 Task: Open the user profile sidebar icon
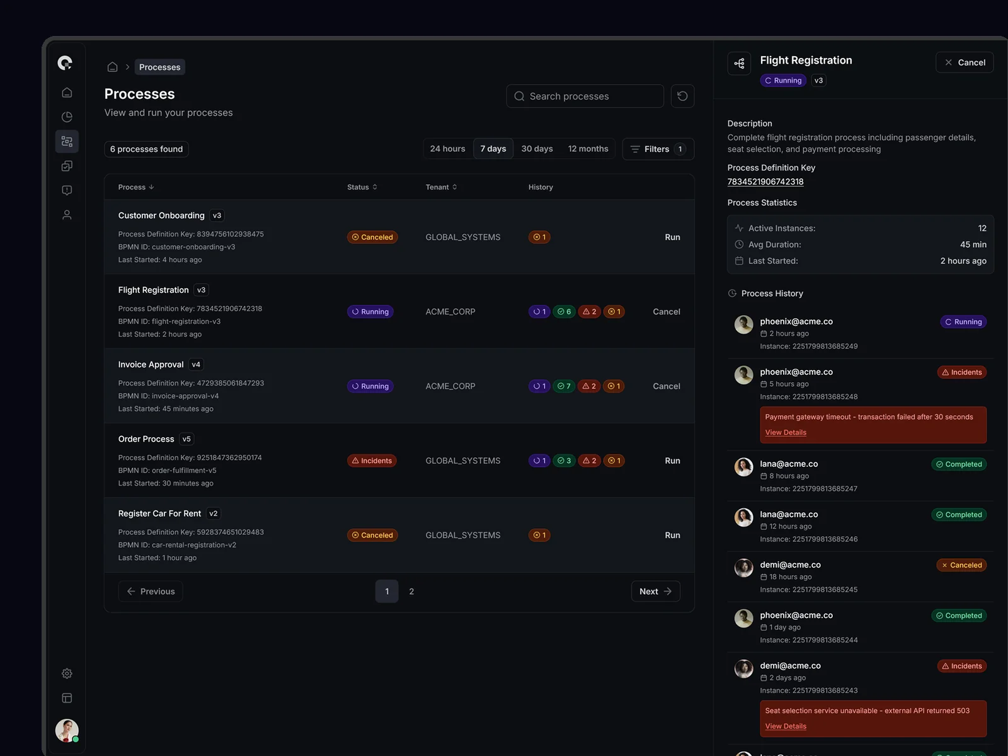[x=67, y=215]
